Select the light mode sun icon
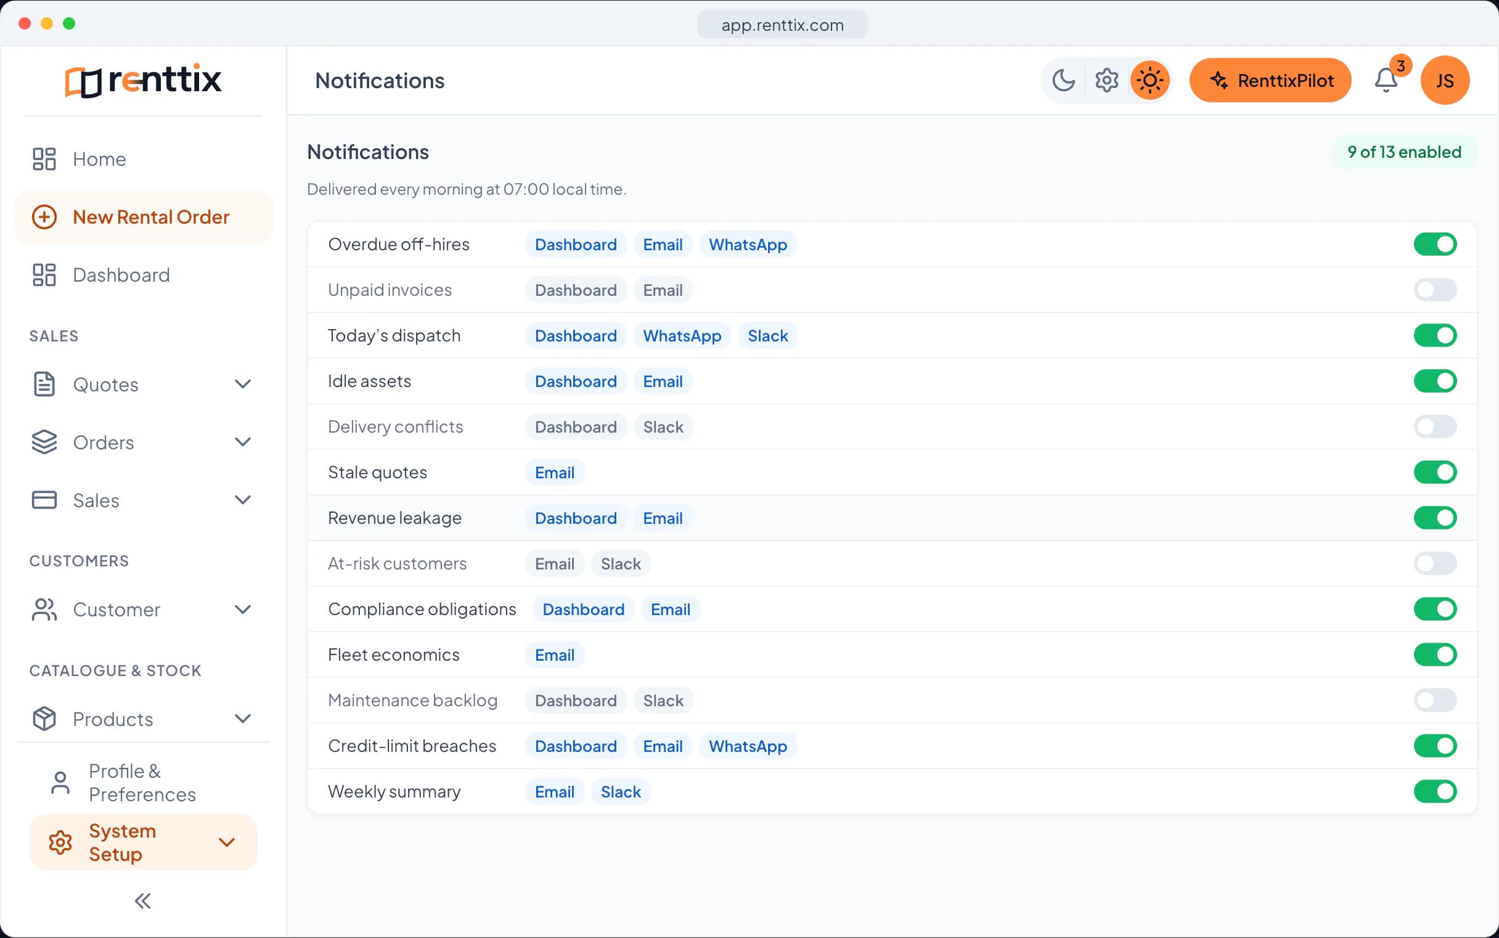 pyautogui.click(x=1150, y=81)
